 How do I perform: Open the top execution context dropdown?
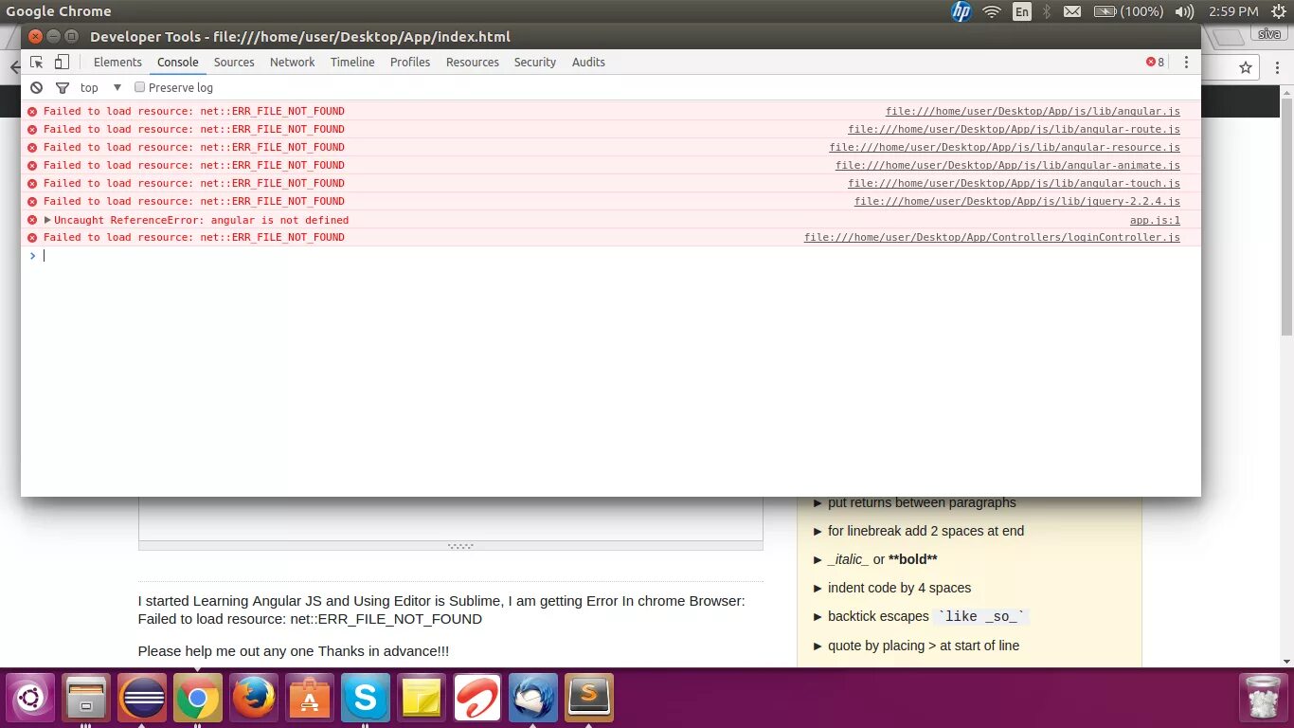tap(101, 87)
